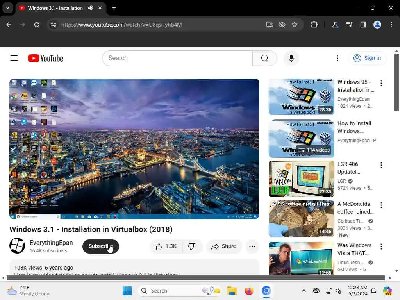Open the Windows Start menu
This screenshot has width=400, height=300.
click(127, 291)
